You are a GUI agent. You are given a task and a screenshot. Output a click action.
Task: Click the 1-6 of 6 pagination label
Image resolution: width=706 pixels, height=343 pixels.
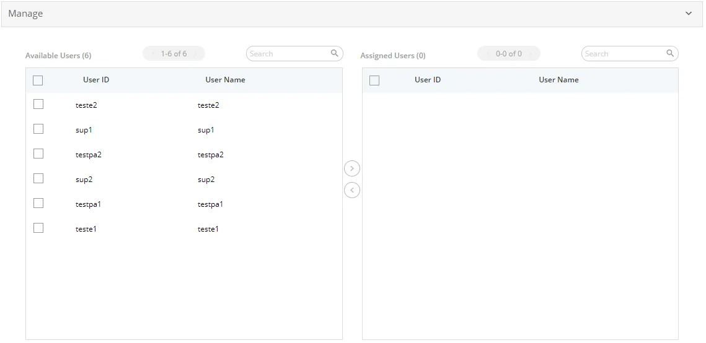click(x=174, y=53)
